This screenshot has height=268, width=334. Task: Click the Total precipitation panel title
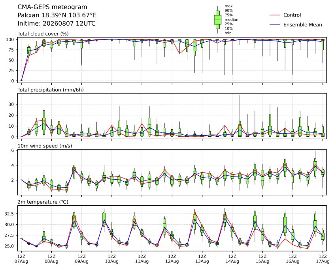pos(51,90)
